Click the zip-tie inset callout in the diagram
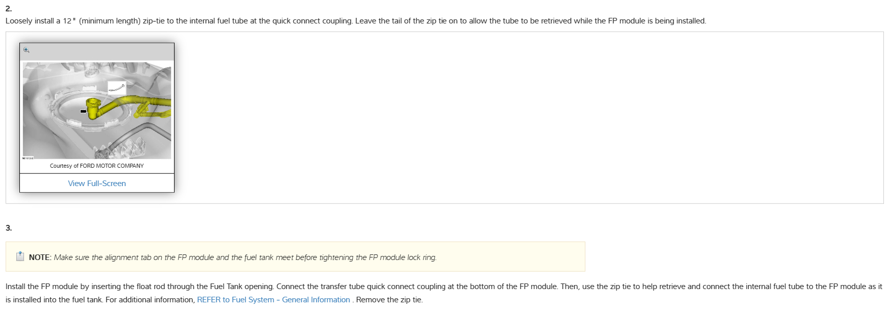Screen dimensions: 888x311 click(117, 88)
